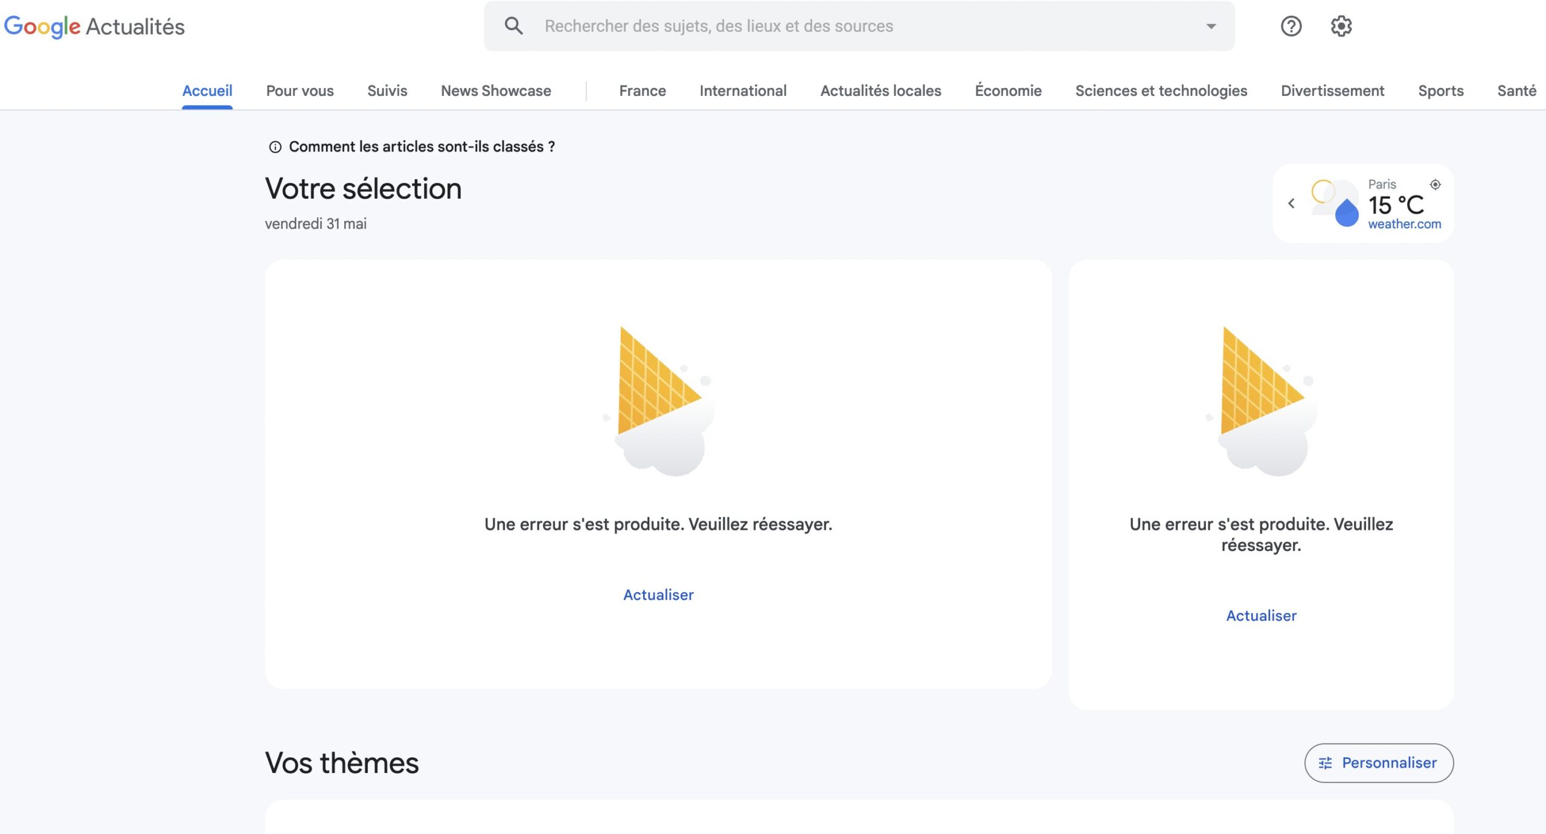Switch to Actualités locales tab

(880, 91)
